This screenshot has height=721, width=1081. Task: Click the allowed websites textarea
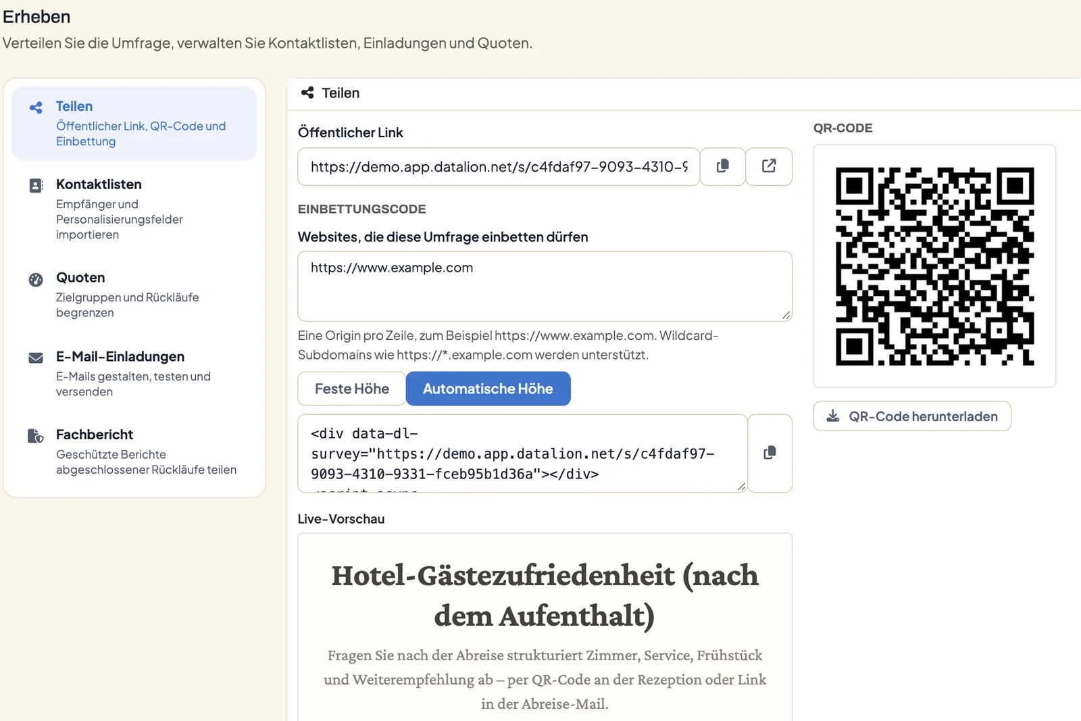pyautogui.click(x=545, y=286)
